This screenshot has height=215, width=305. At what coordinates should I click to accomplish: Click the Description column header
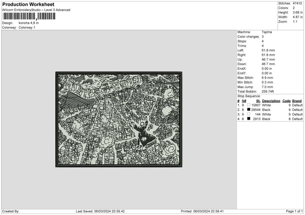(270, 100)
